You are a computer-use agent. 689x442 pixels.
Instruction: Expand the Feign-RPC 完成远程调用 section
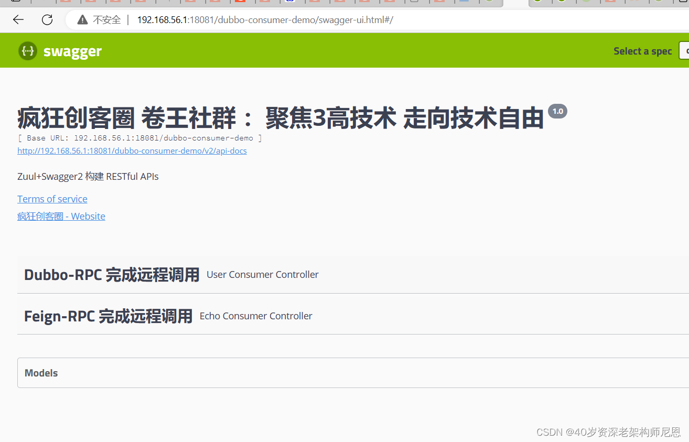pos(353,316)
